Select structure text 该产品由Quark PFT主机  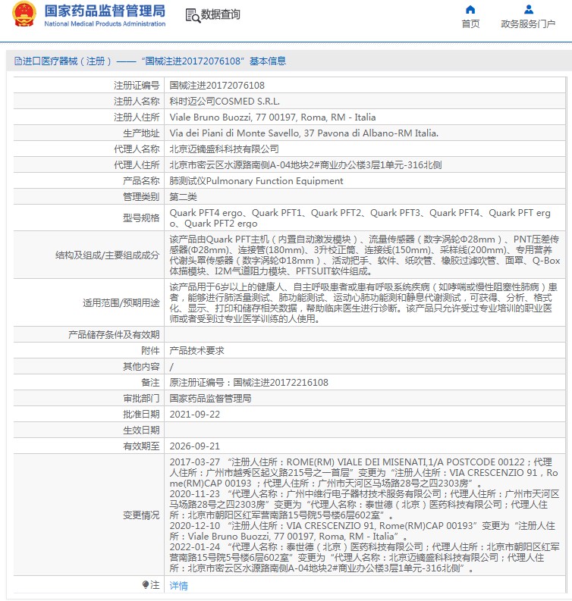(x=364, y=255)
